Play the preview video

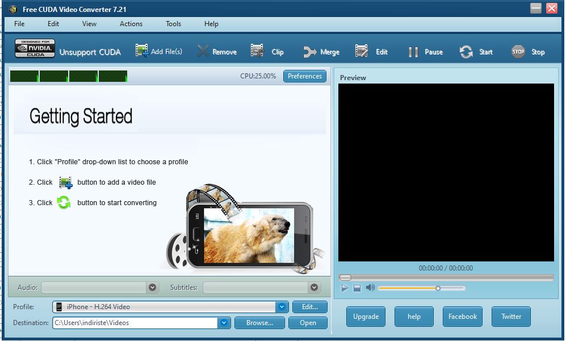pyautogui.click(x=345, y=288)
